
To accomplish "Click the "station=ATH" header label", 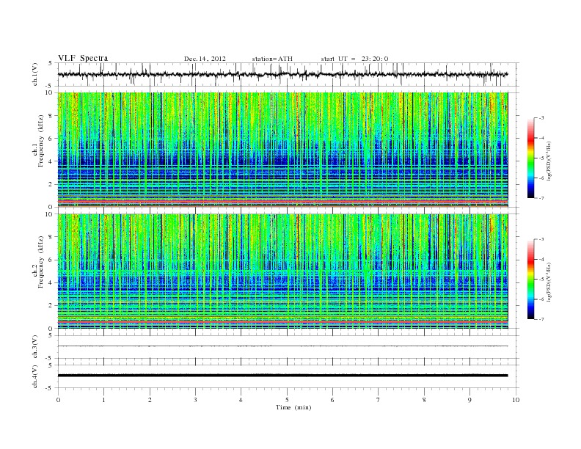I will 272,59.
